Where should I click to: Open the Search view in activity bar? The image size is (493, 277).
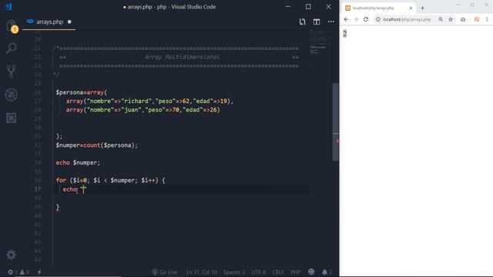(12, 48)
